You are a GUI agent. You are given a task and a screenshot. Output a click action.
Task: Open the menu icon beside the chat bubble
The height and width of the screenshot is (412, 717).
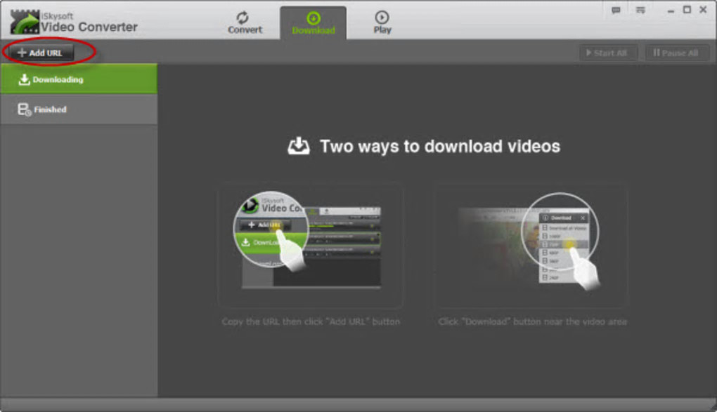coord(640,10)
